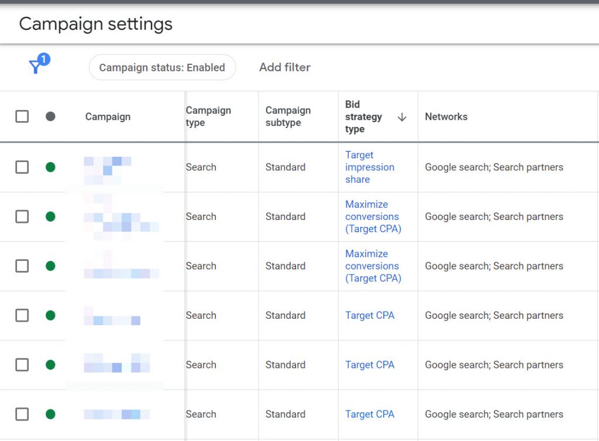Click the Networks column header
Image resolution: width=599 pixels, height=441 pixels.
point(446,117)
